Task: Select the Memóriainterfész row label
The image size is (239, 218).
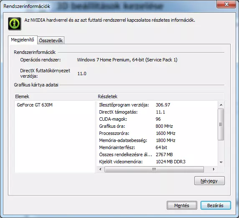Action: [x=117, y=147]
